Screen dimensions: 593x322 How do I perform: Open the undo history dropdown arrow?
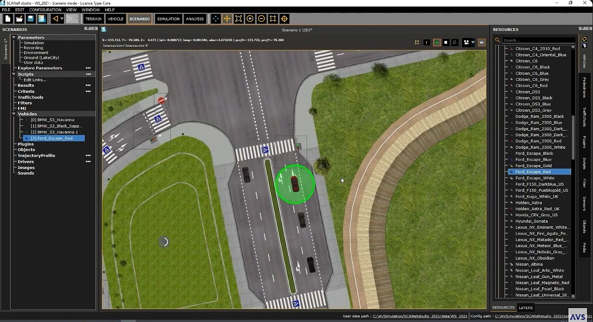coord(62,19)
